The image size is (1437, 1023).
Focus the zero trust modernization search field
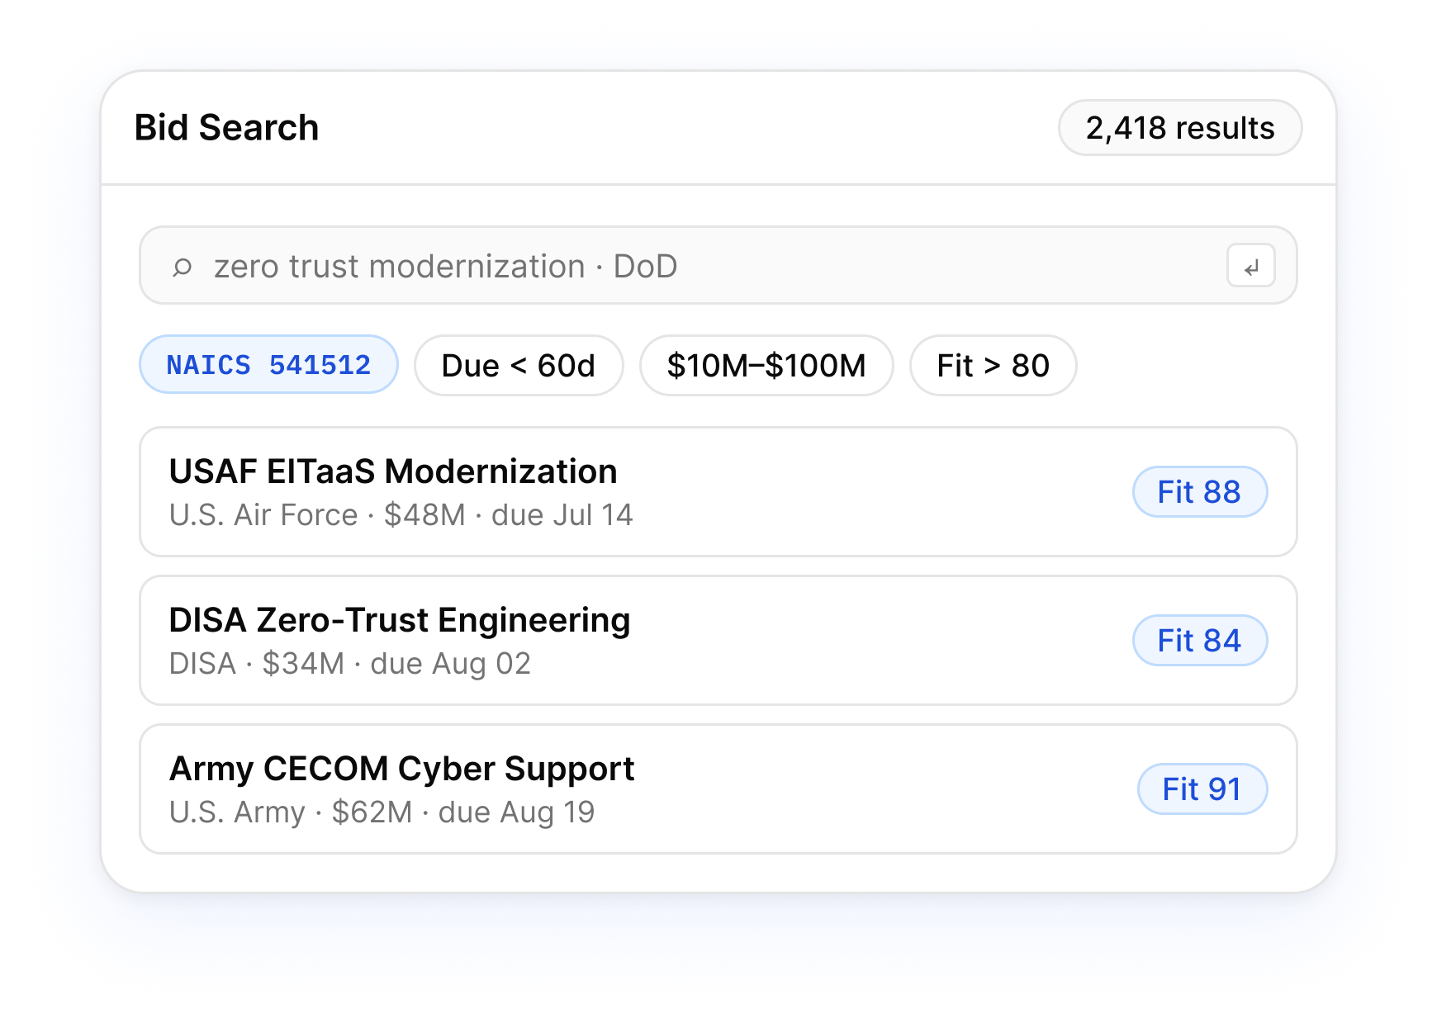(718, 265)
